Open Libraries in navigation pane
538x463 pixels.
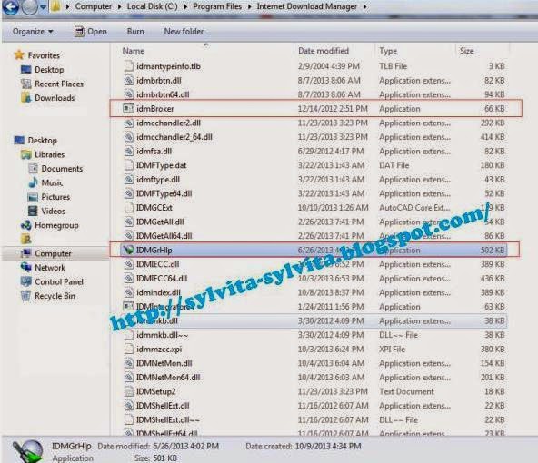click(49, 154)
